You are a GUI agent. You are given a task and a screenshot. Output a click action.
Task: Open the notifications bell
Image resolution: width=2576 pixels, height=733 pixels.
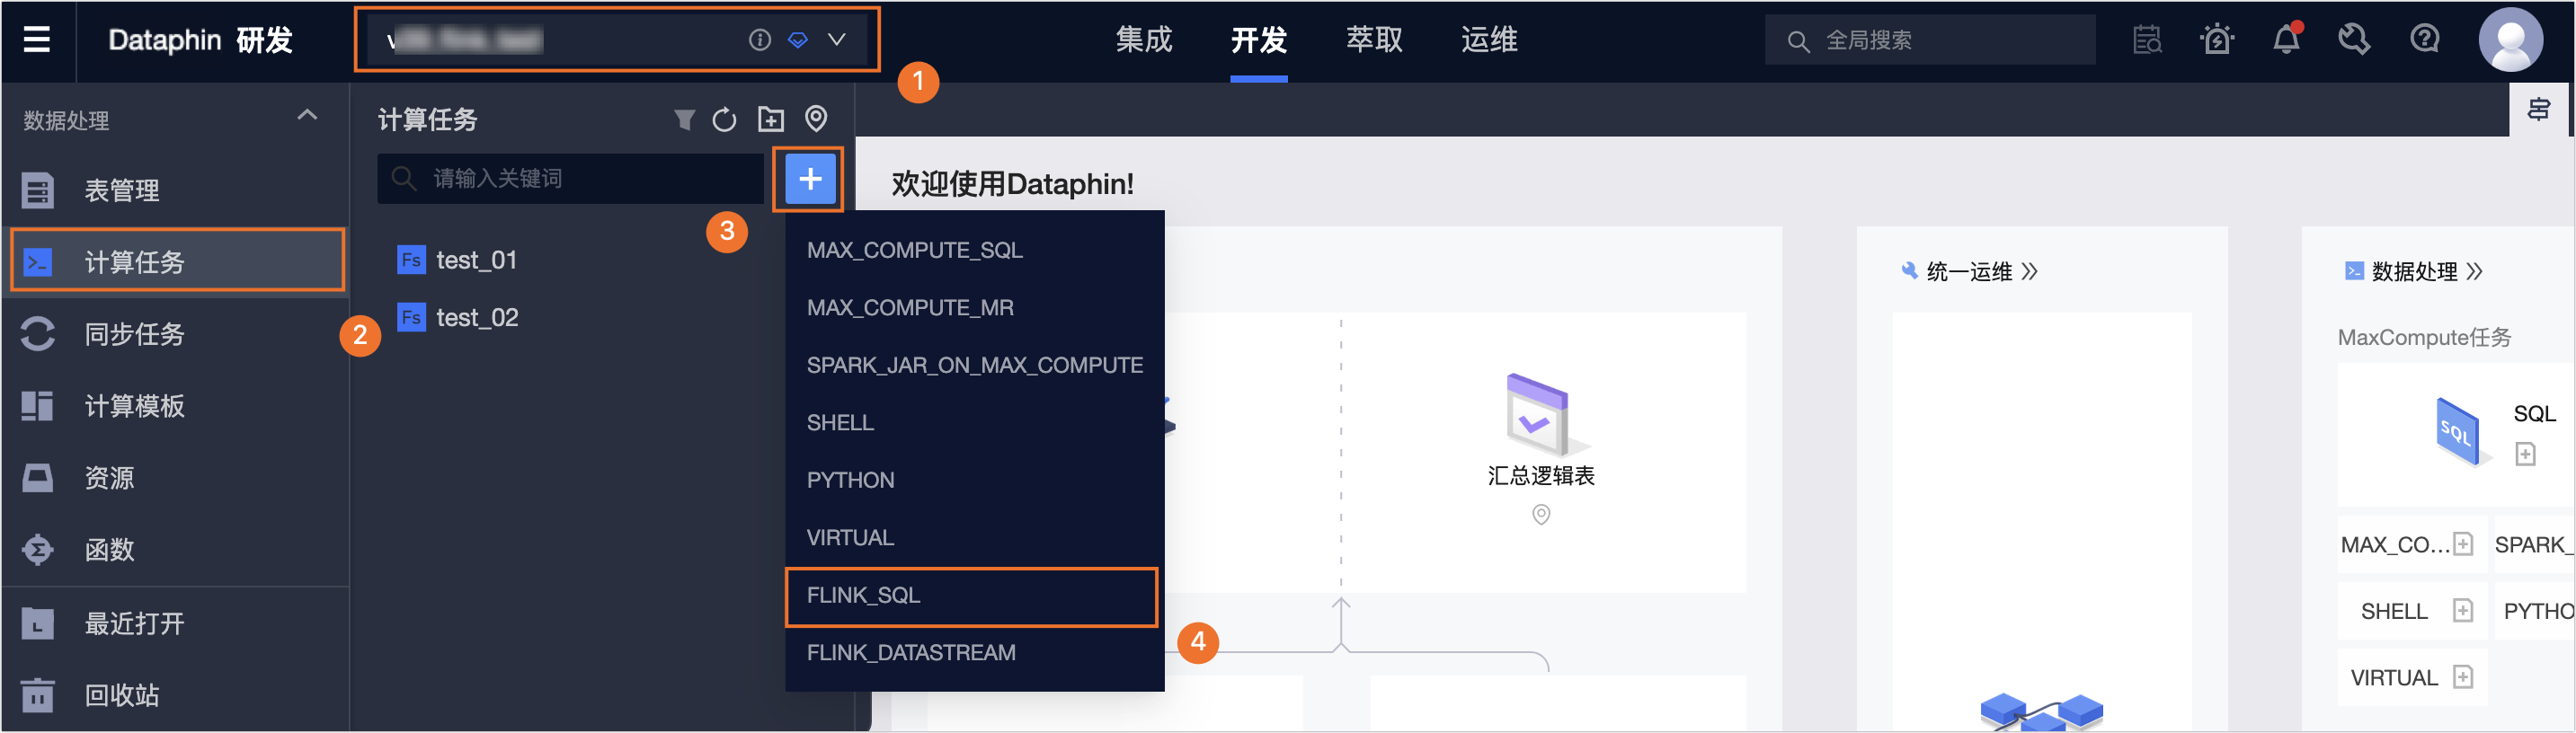(2286, 39)
